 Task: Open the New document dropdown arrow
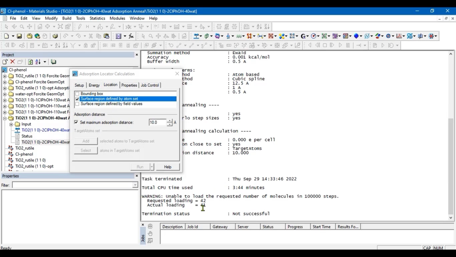coord(13,36)
